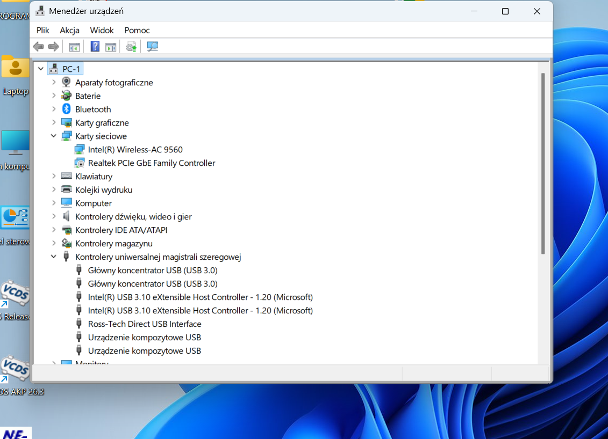
Task: Select first Intel USB 3.10 eXtensible Host Controller
Action: point(201,297)
